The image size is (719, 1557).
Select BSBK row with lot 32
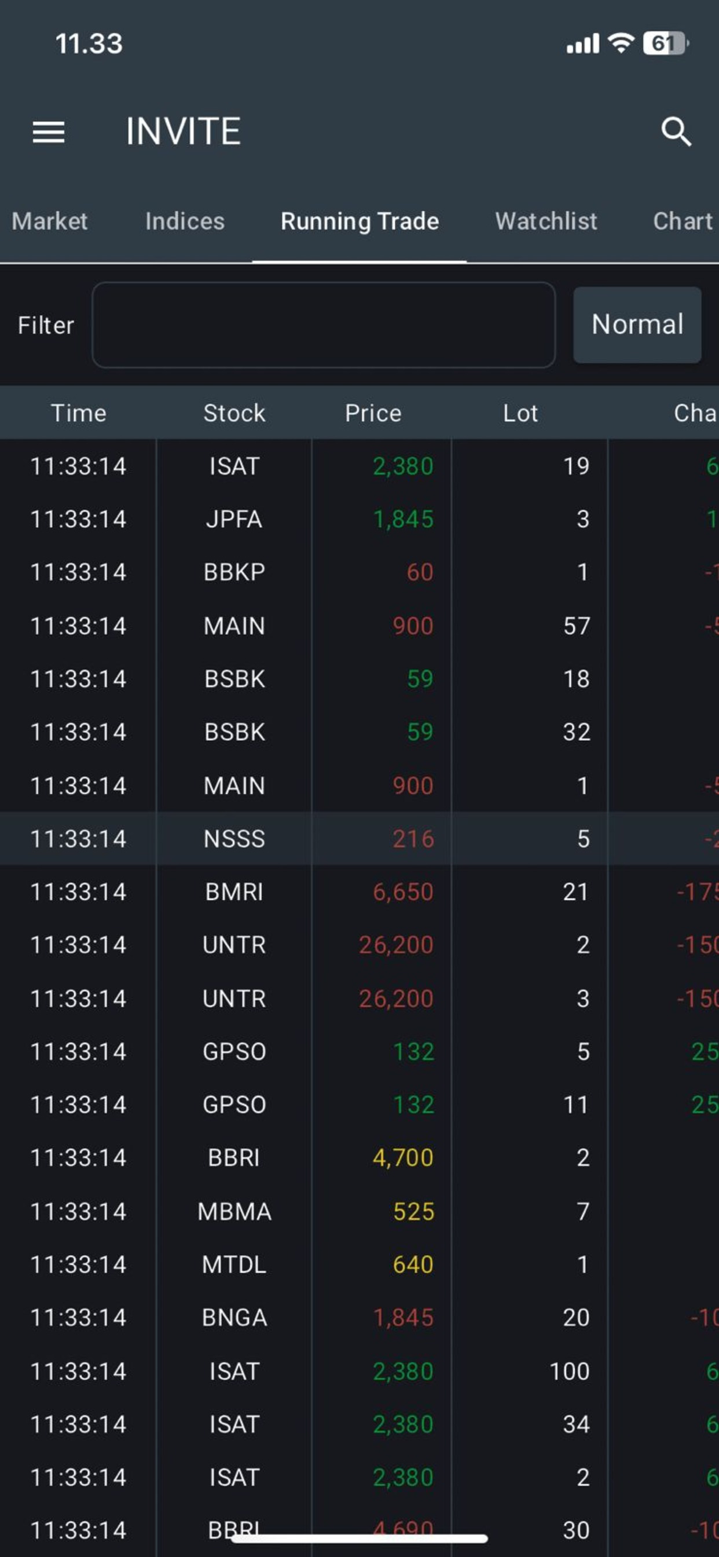pyautogui.click(x=359, y=732)
